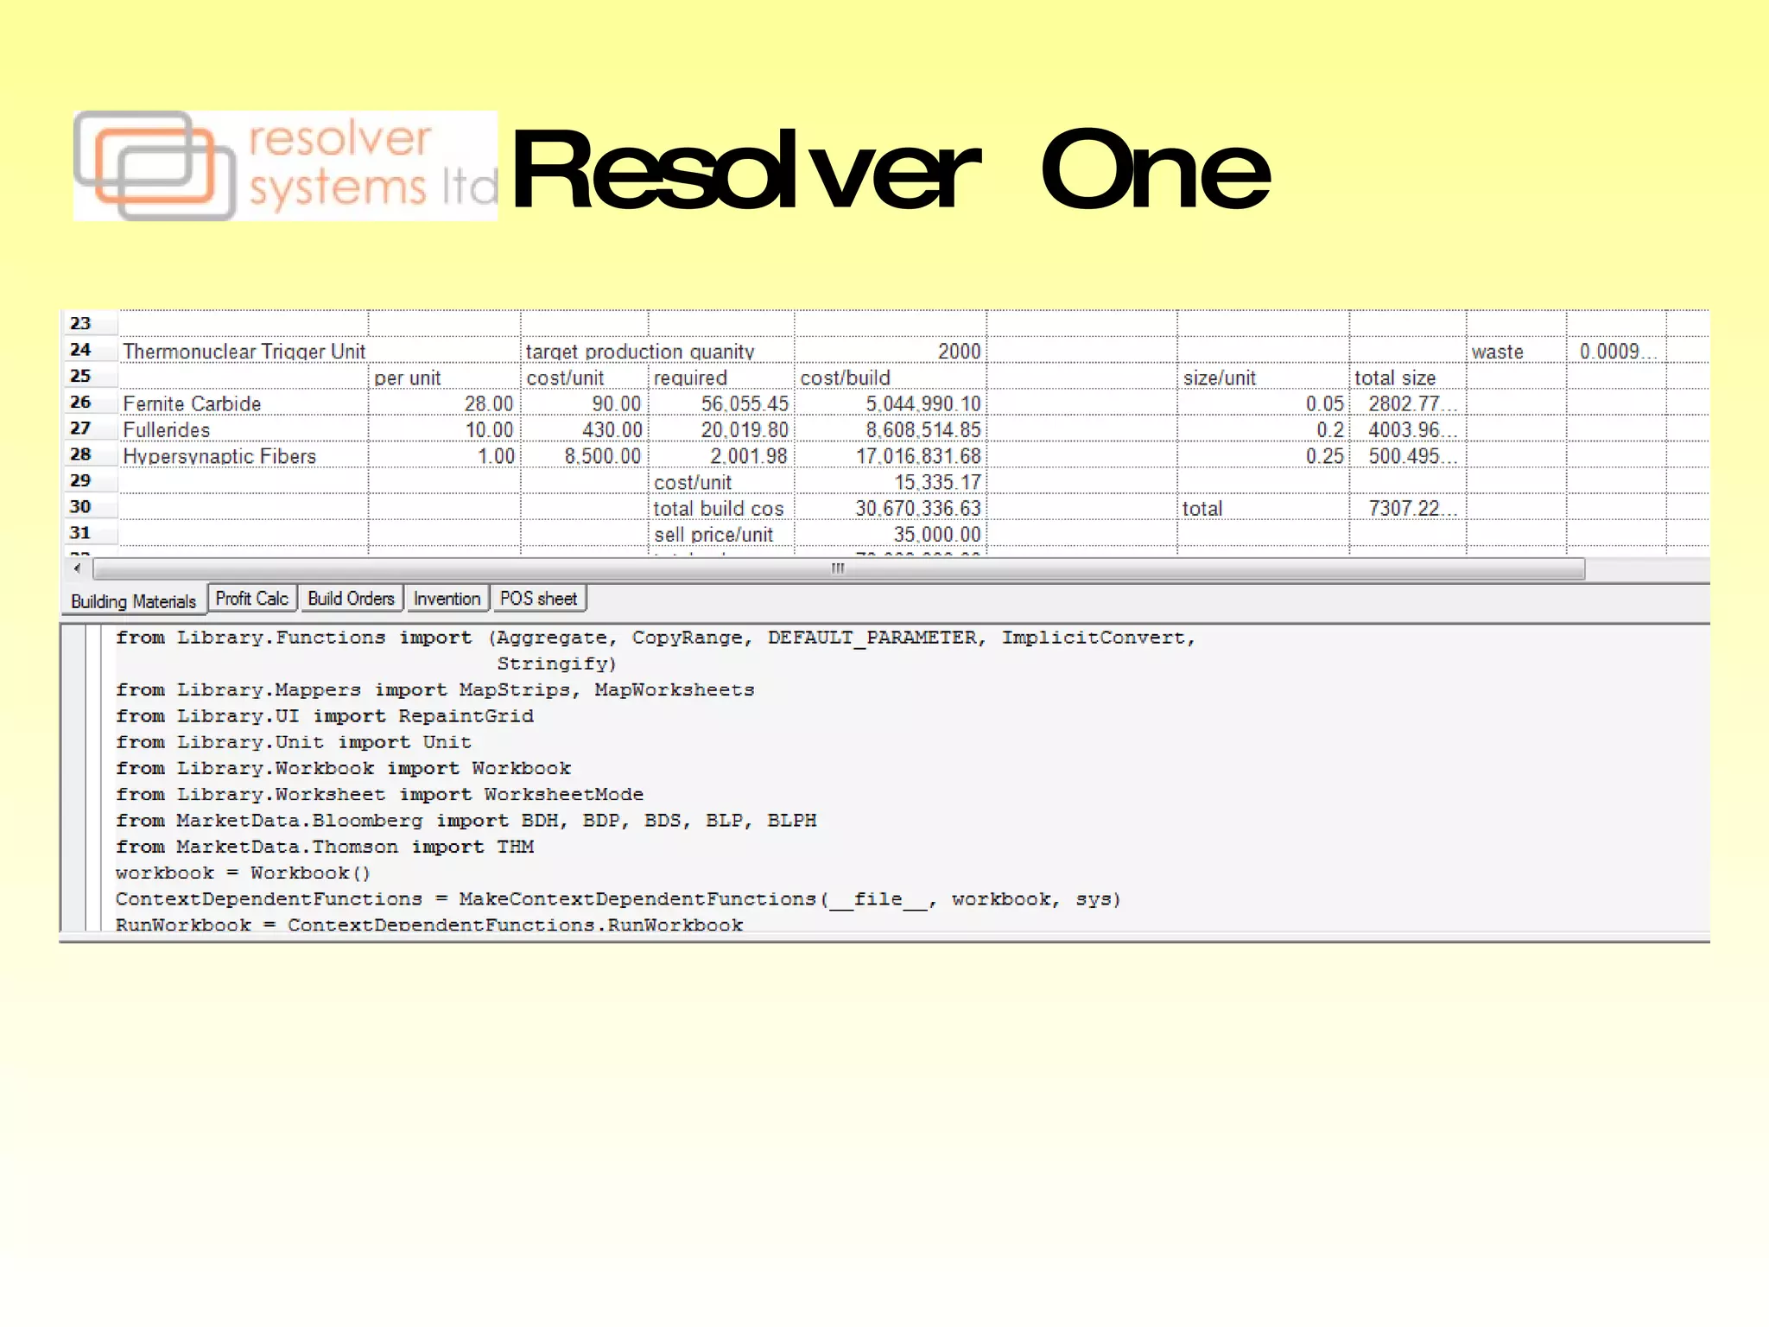Click the 'sell price/unit' label cell
The width and height of the screenshot is (1769, 1327).
pyautogui.click(x=720, y=534)
